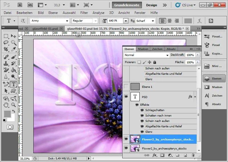
Task: Select the Path Selection tool
Action: (x=6, y=91)
